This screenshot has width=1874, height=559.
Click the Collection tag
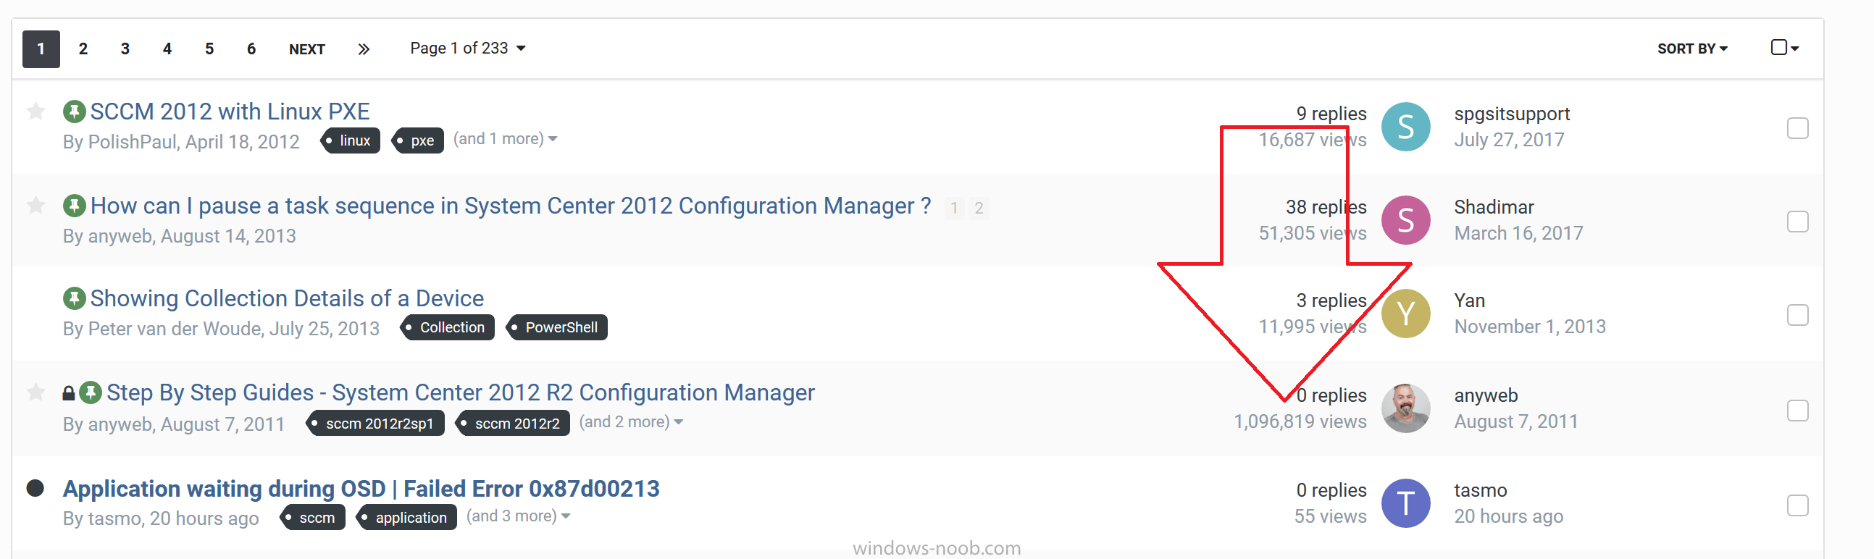point(448,327)
